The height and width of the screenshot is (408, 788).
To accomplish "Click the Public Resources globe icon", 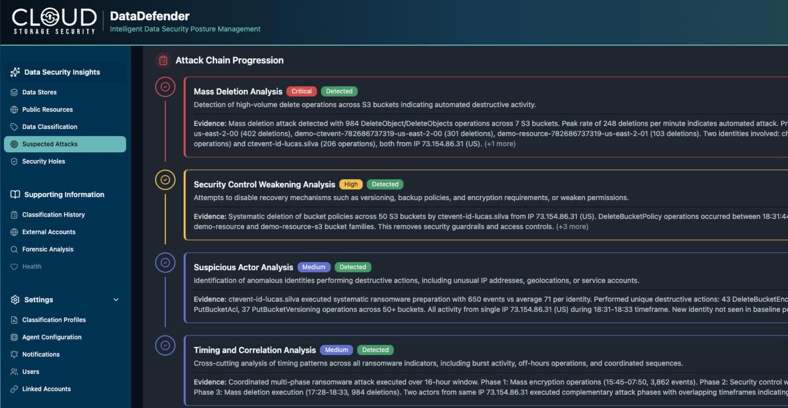I will (14, 109).
